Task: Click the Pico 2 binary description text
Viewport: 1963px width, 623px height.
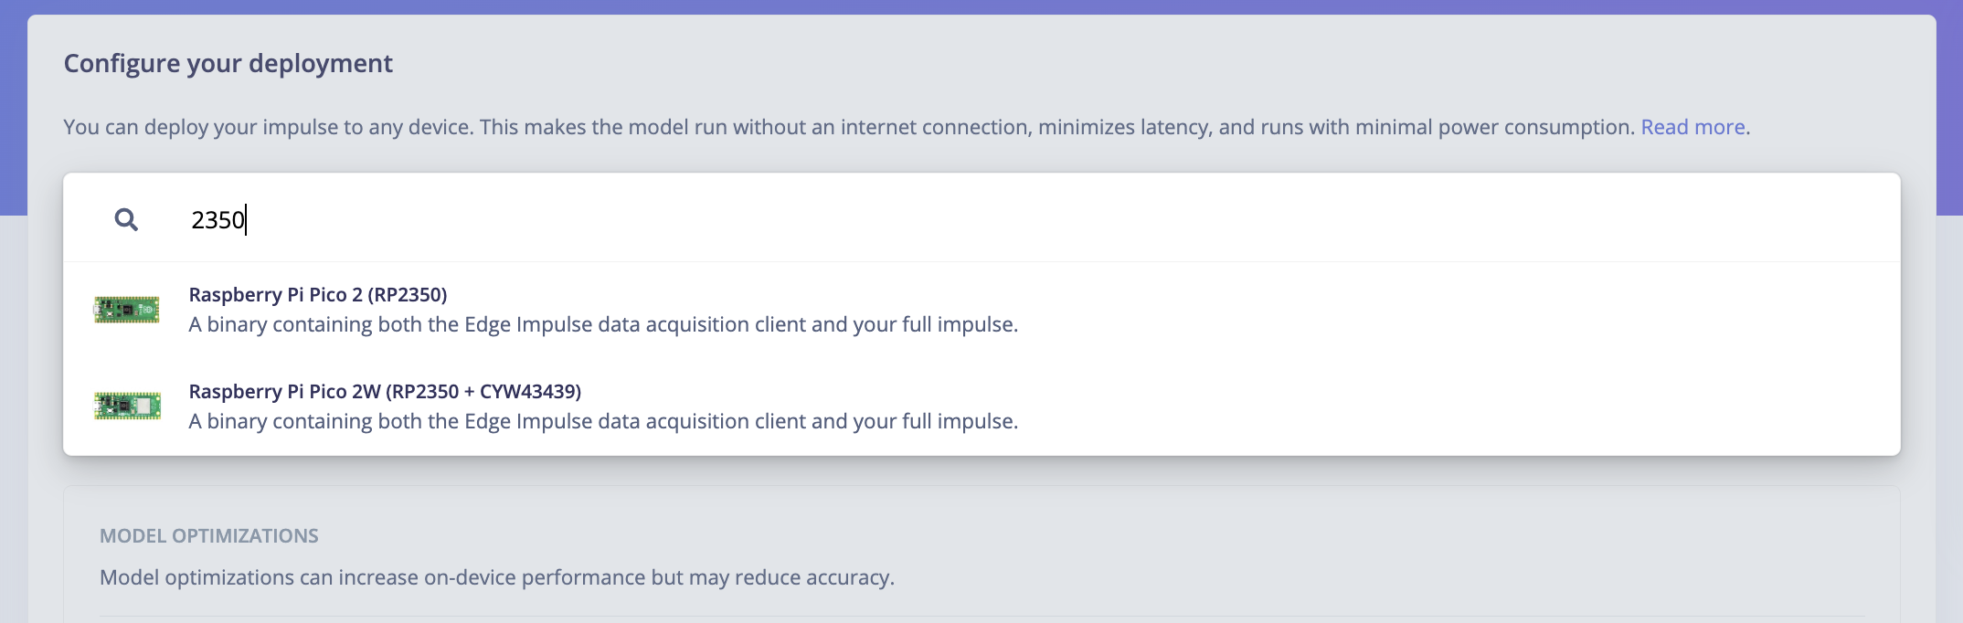Action: tap(603, 324)
